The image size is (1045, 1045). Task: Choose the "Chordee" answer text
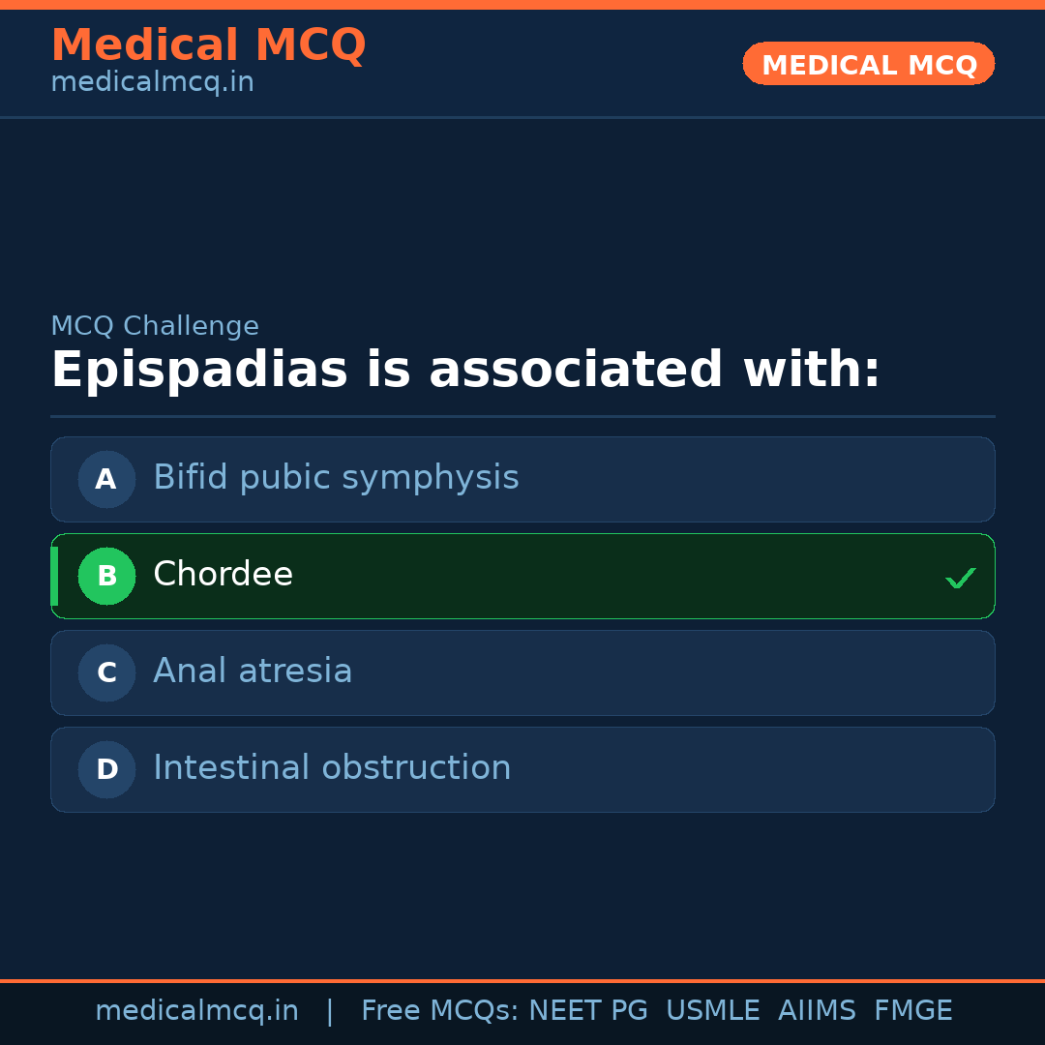pos(223,575)
